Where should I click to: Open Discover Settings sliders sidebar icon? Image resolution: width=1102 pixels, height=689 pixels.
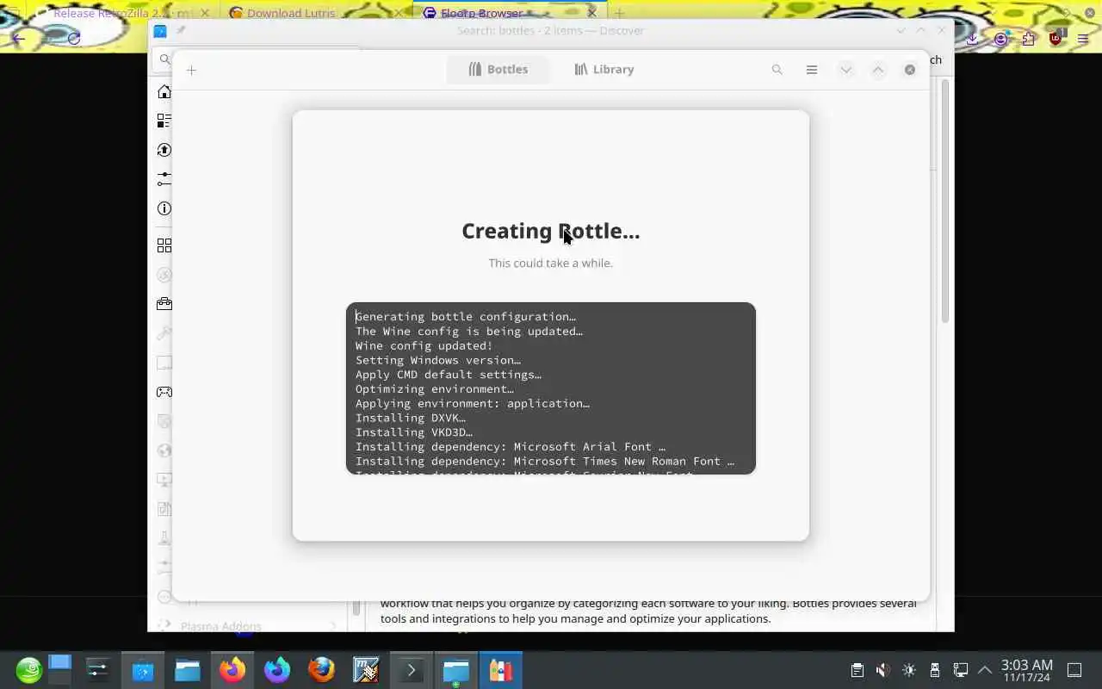[164, 179]
